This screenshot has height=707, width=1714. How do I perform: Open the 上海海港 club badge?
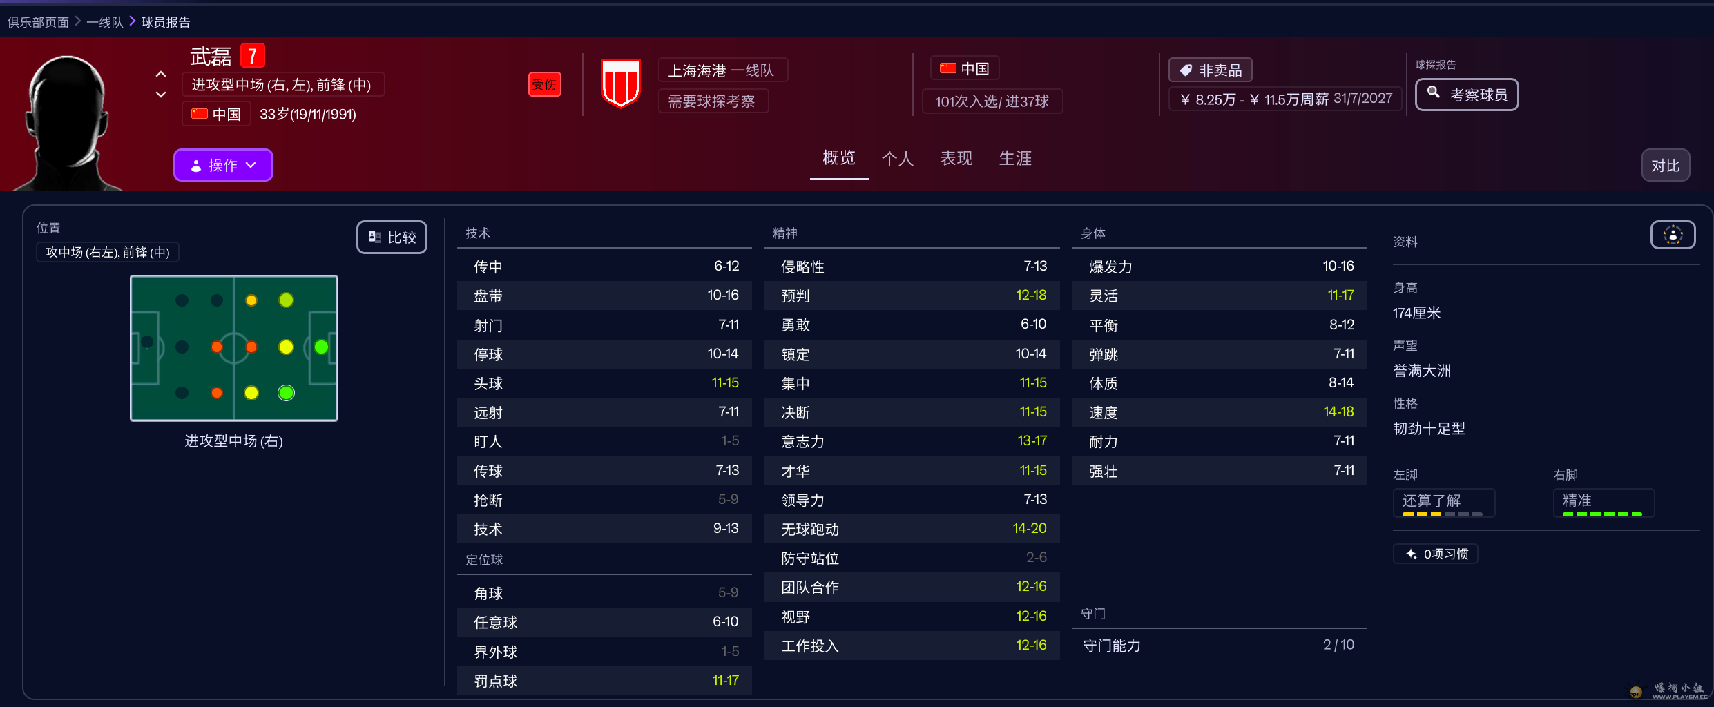pos(619,84)
